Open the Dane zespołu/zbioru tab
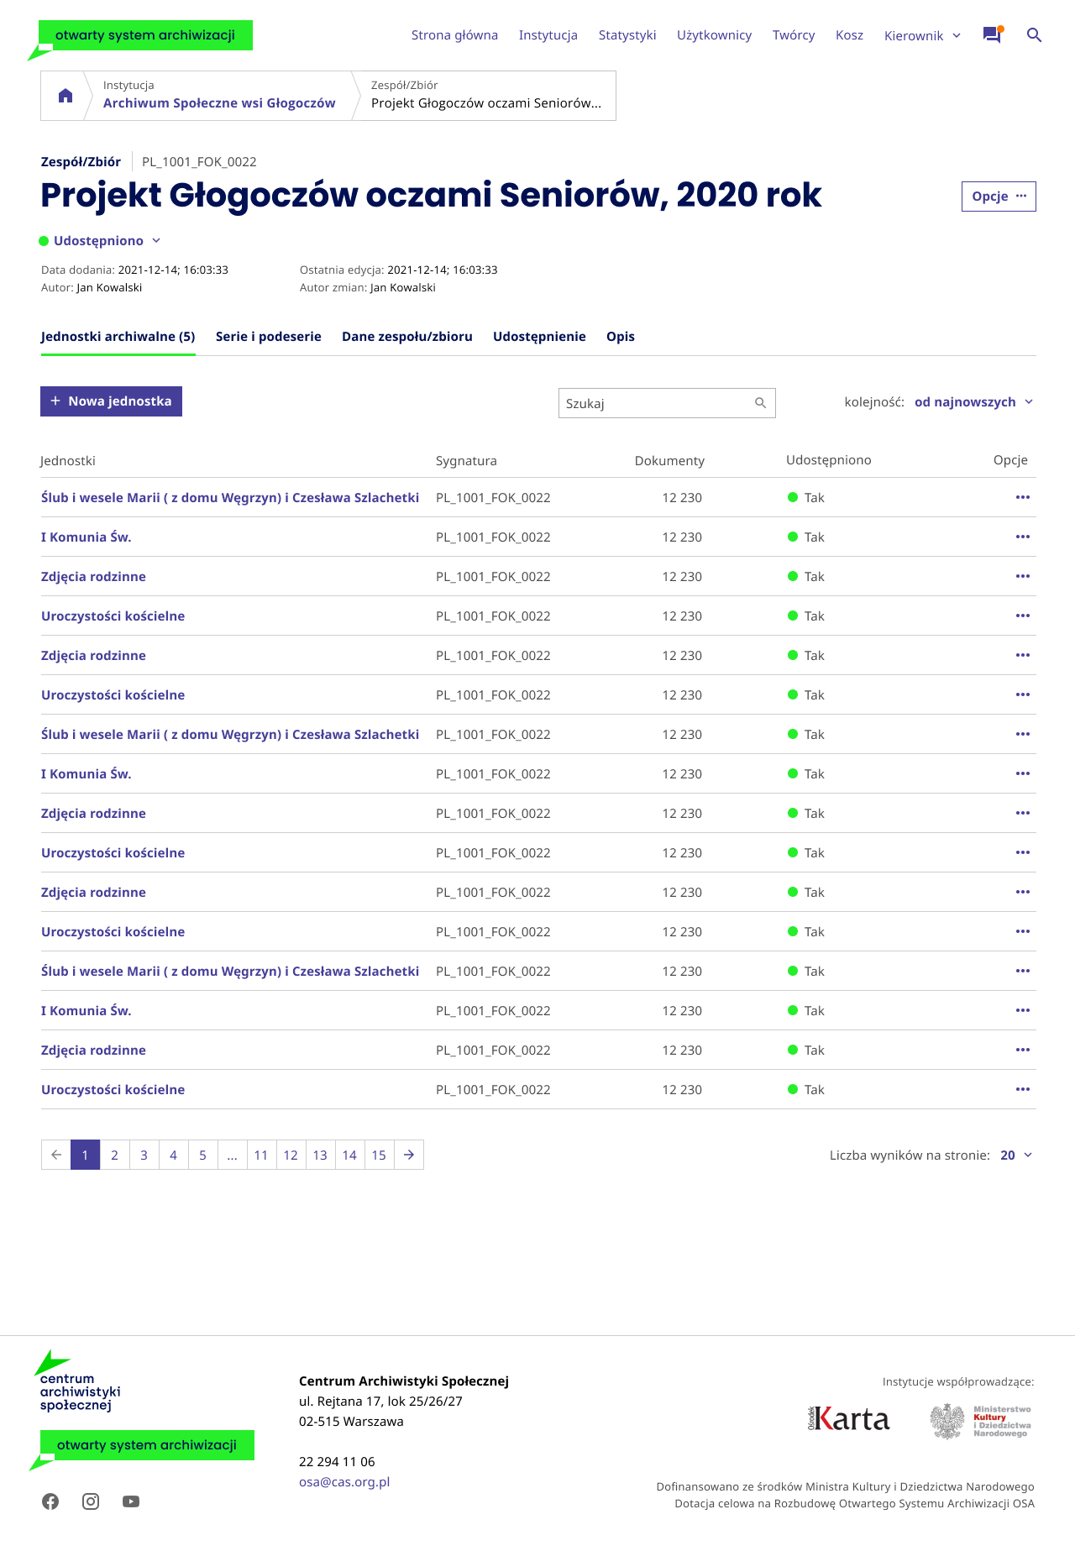 pos(407,337)
